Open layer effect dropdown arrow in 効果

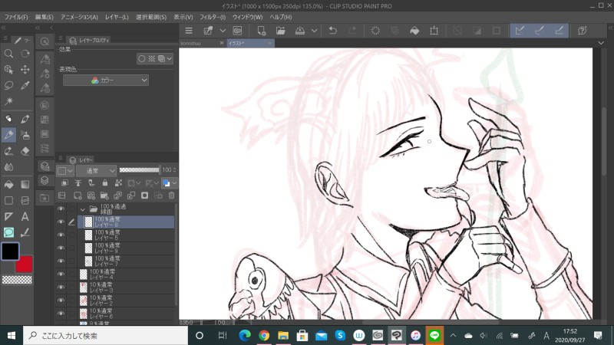point(169,59)
